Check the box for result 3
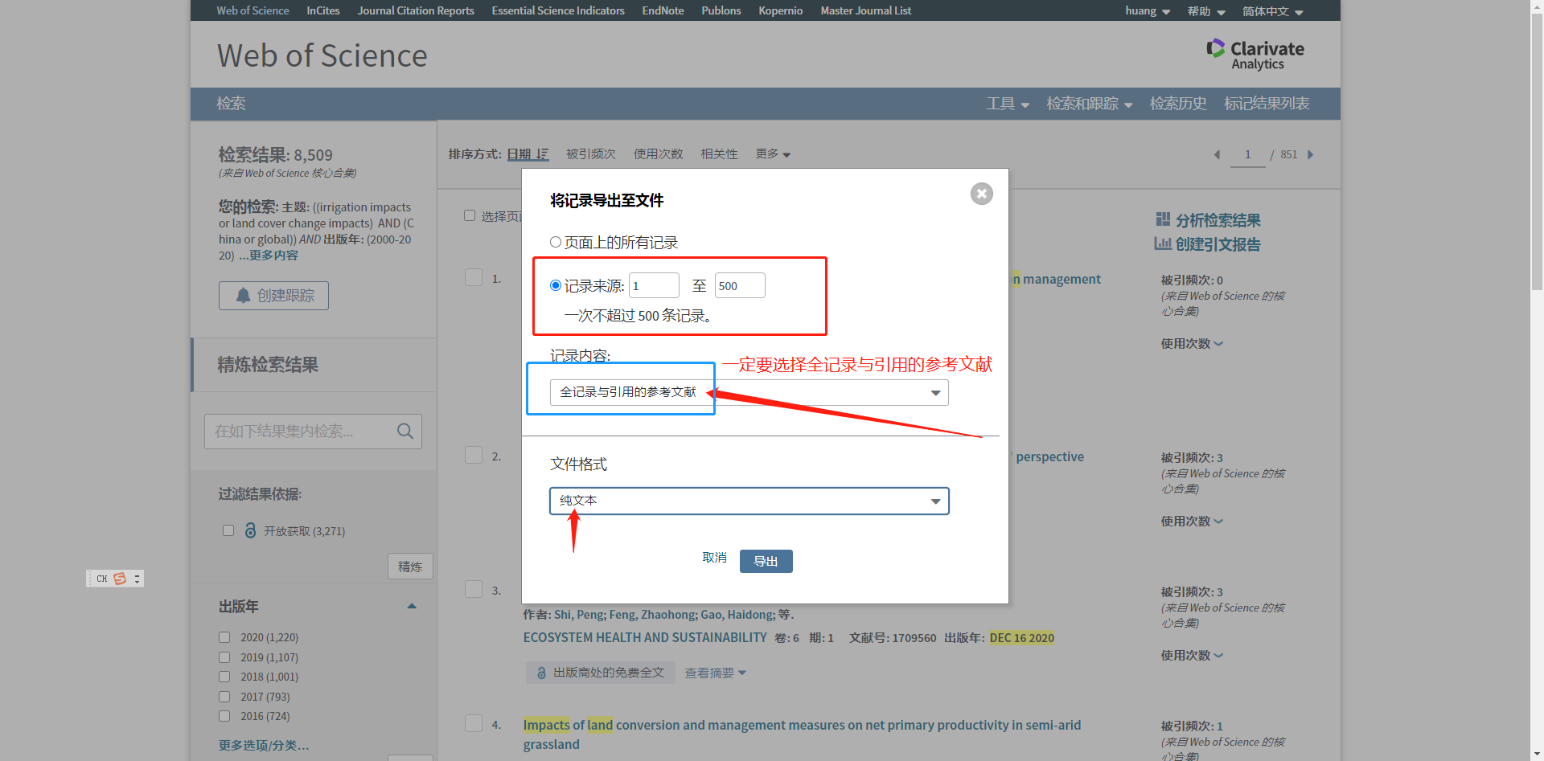The width and height of the screenshot is (1544, 761). click(x=474, y=589)
